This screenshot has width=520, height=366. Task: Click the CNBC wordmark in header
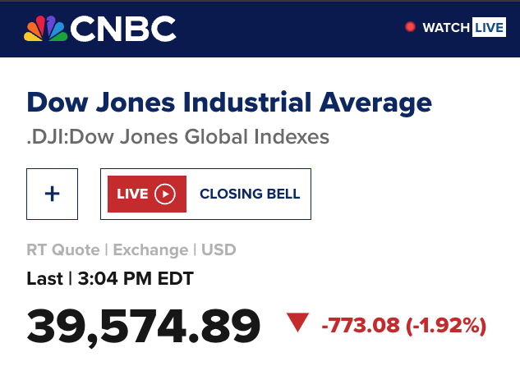123,30
